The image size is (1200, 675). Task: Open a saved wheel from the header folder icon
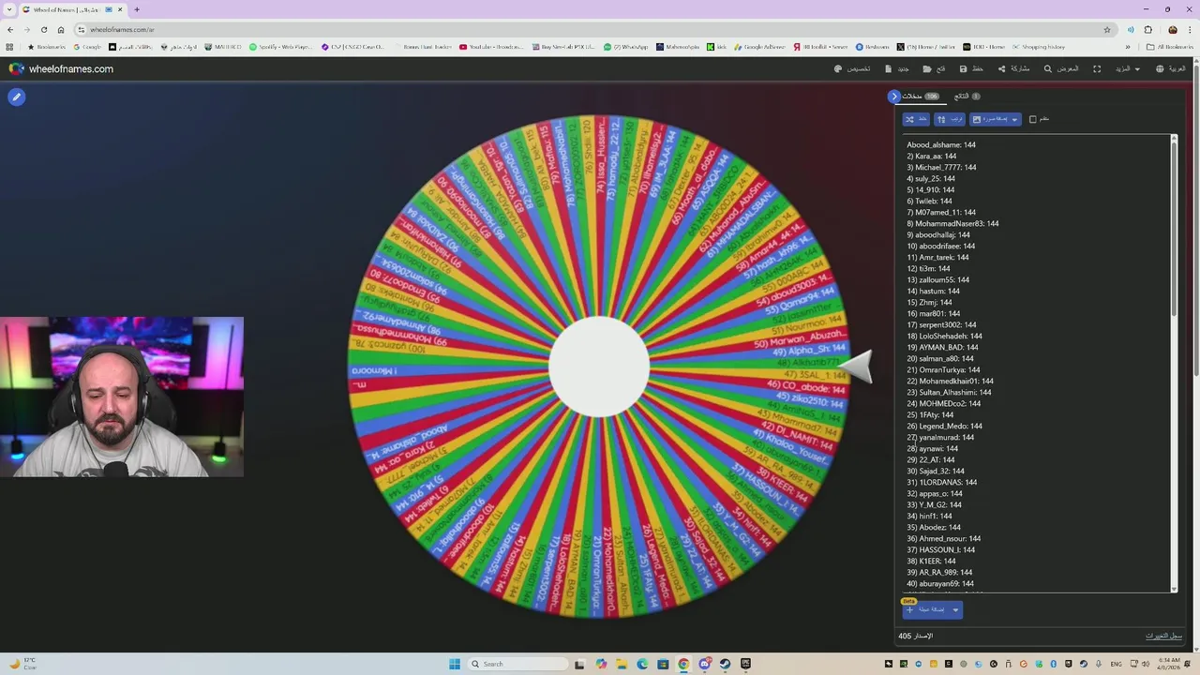point(934,68)
